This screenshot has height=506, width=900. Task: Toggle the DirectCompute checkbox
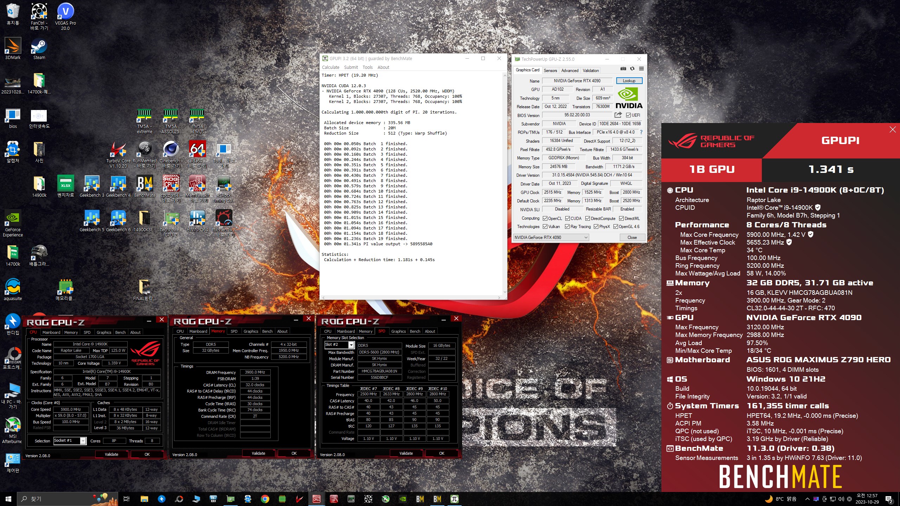[x=587, y=218]
